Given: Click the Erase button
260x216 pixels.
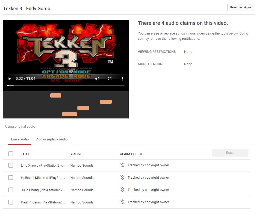Looking at the screenshot, I should (230, 153).
